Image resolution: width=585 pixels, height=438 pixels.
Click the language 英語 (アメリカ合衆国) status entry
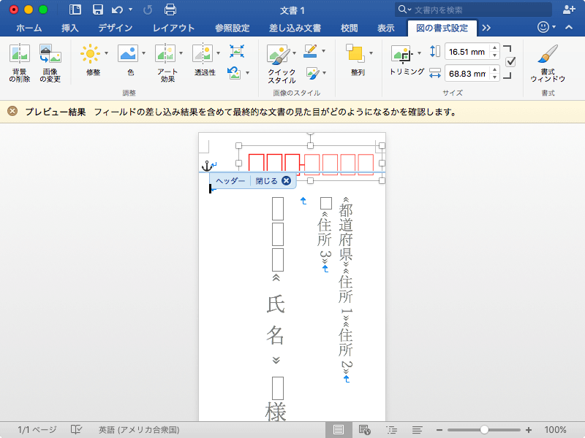[139, 430]
